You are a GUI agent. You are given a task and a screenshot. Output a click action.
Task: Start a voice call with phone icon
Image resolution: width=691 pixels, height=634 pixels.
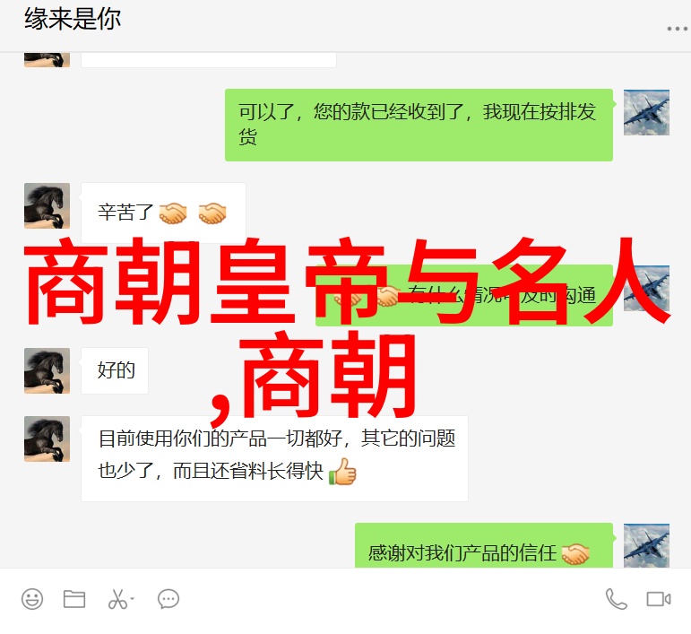[616, 599]
